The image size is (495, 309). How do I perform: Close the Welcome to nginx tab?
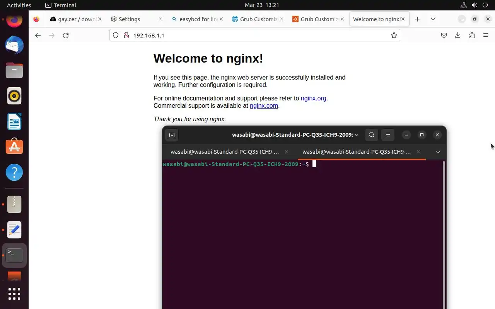(x=403, y=19)
